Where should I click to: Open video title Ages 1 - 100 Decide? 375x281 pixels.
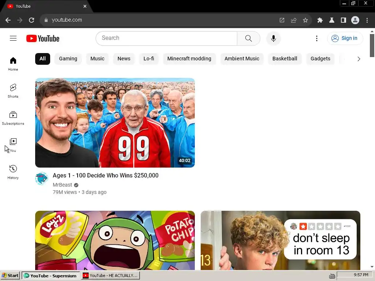click(x=105, y=175)
